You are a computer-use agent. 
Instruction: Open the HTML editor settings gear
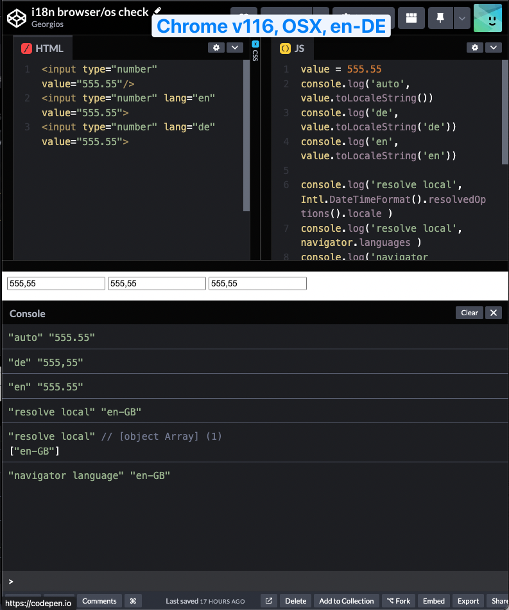point(216,48)
